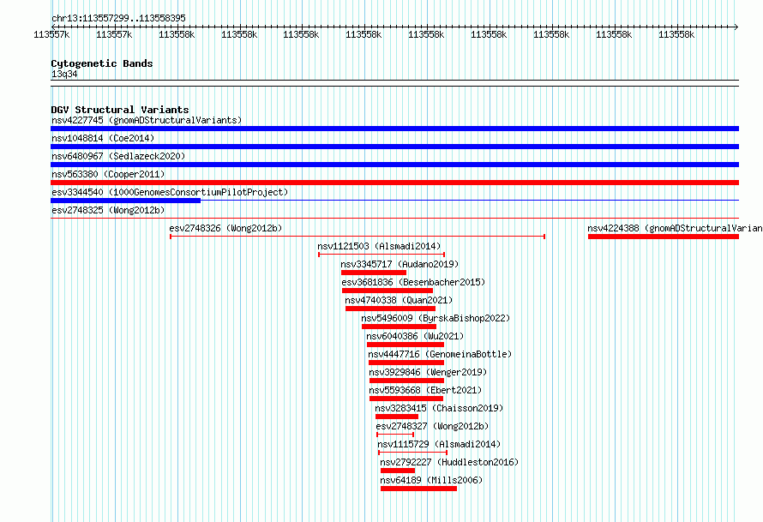Open nsv563380 (Cooper2011) label

(x=108, y=174)
